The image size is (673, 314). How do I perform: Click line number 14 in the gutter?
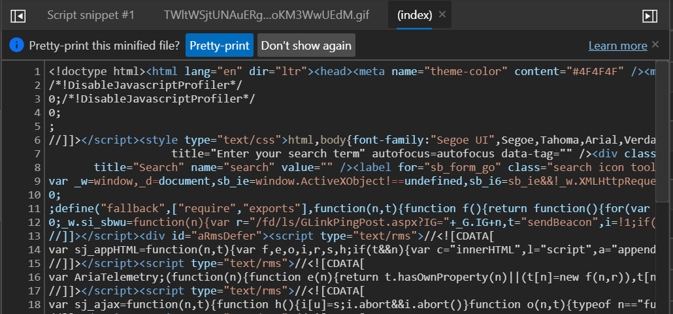click(35, 250)
